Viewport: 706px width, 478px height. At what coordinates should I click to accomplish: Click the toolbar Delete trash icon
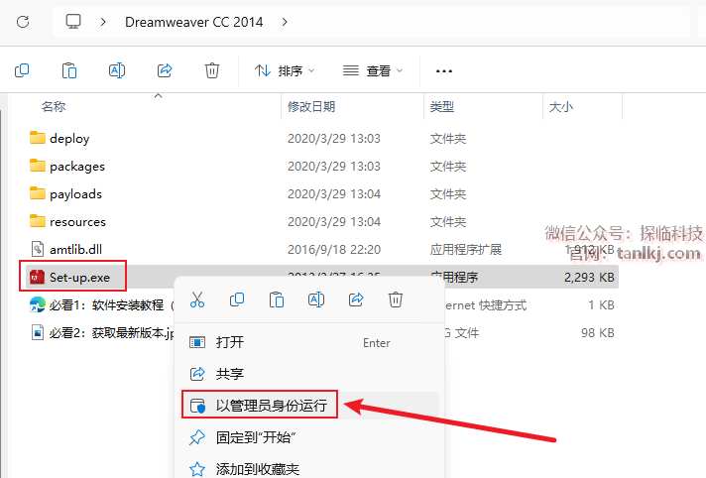(212, 70)
